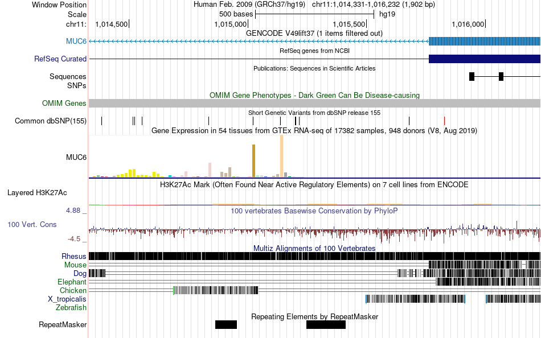Click the 1,015,500 ruler position
This screenshot has height=338, width=541.
point(349,24)
